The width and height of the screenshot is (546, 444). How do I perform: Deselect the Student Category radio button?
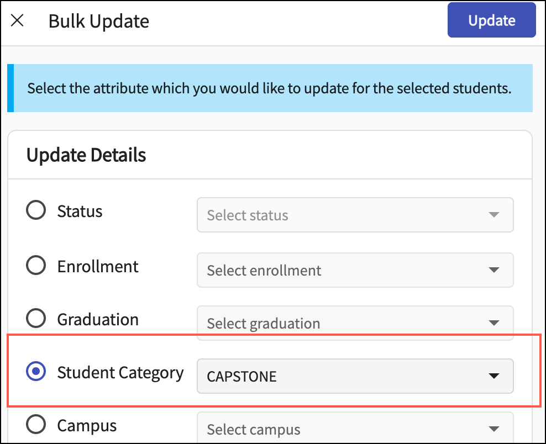pyautogui.click(x=36, y=372)
